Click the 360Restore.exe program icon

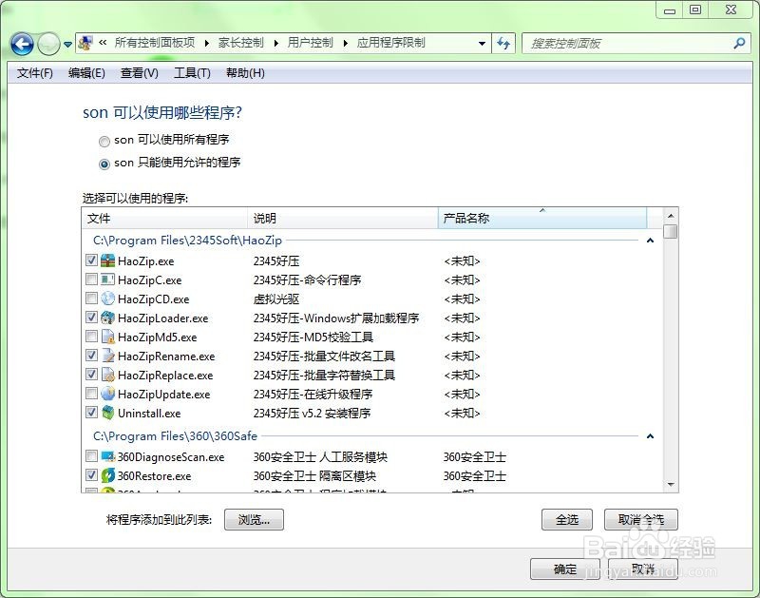tap(107, 475)
